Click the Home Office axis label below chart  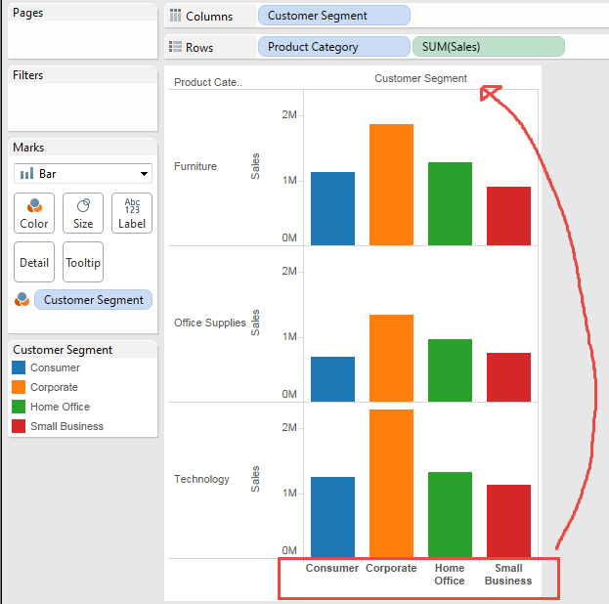[x=450, y=574]
